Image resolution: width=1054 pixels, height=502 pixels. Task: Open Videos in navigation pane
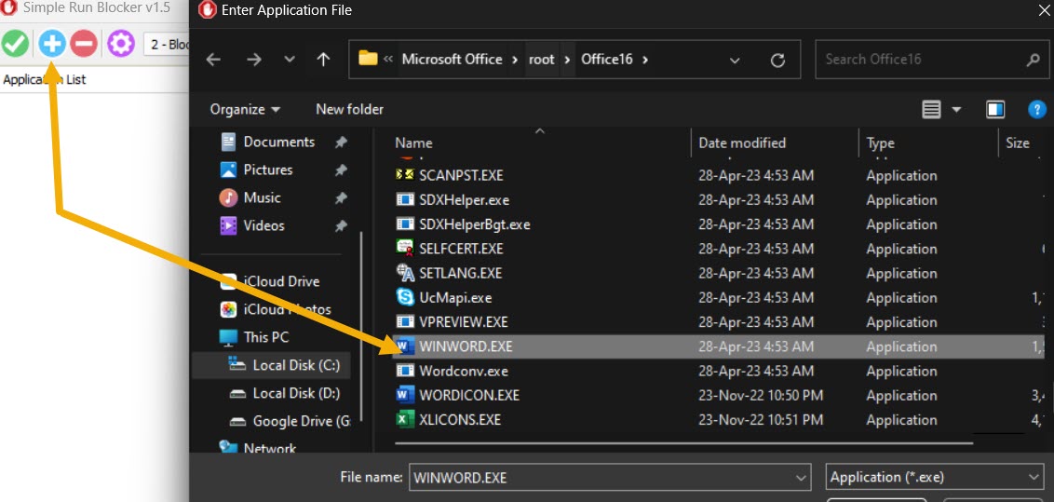pyautogui.click(x=264, y=225)
